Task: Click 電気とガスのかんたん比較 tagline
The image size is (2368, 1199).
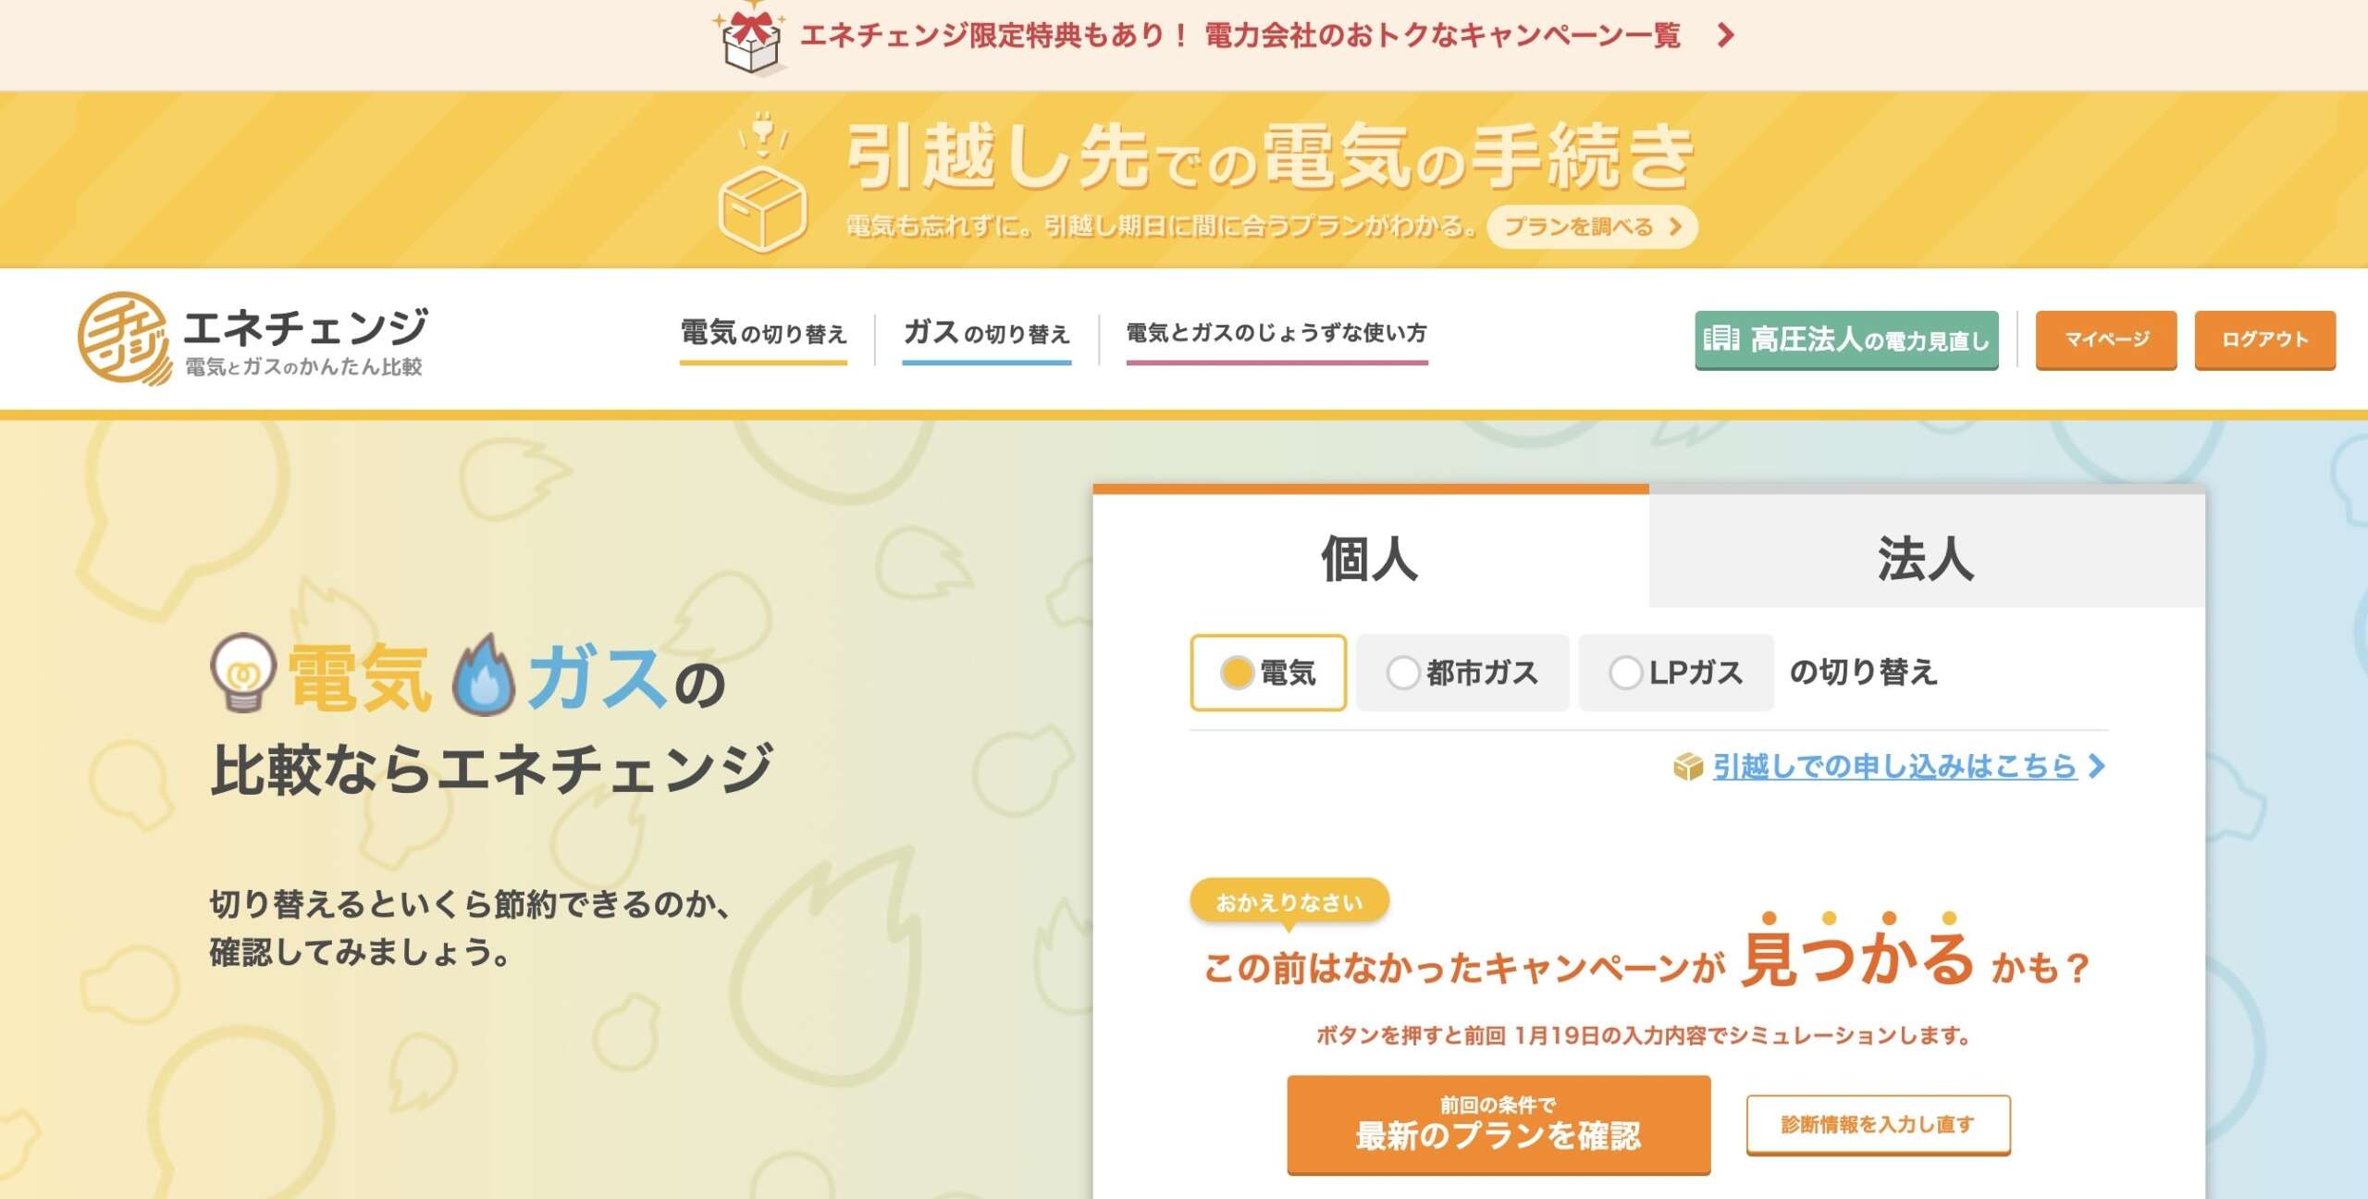Action: point(303,367)
